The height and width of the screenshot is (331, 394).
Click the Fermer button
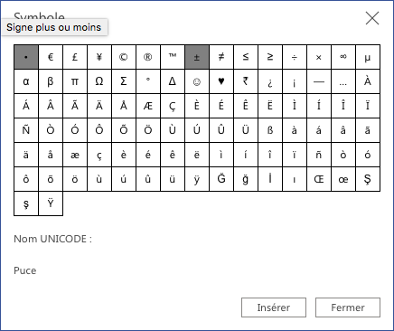pyautogui.click(x=348, y=307)
